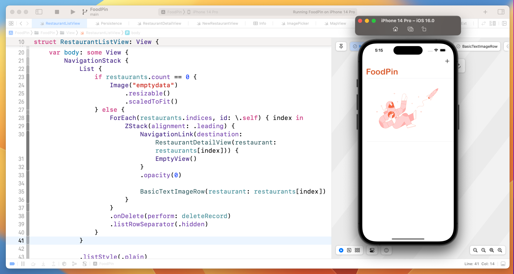The height and width of the screenshot is (274, 514).
Task: Toggle the left navigator sidebar
Action: [x=39, y=12]
